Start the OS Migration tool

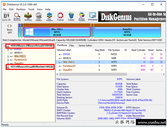93,17
